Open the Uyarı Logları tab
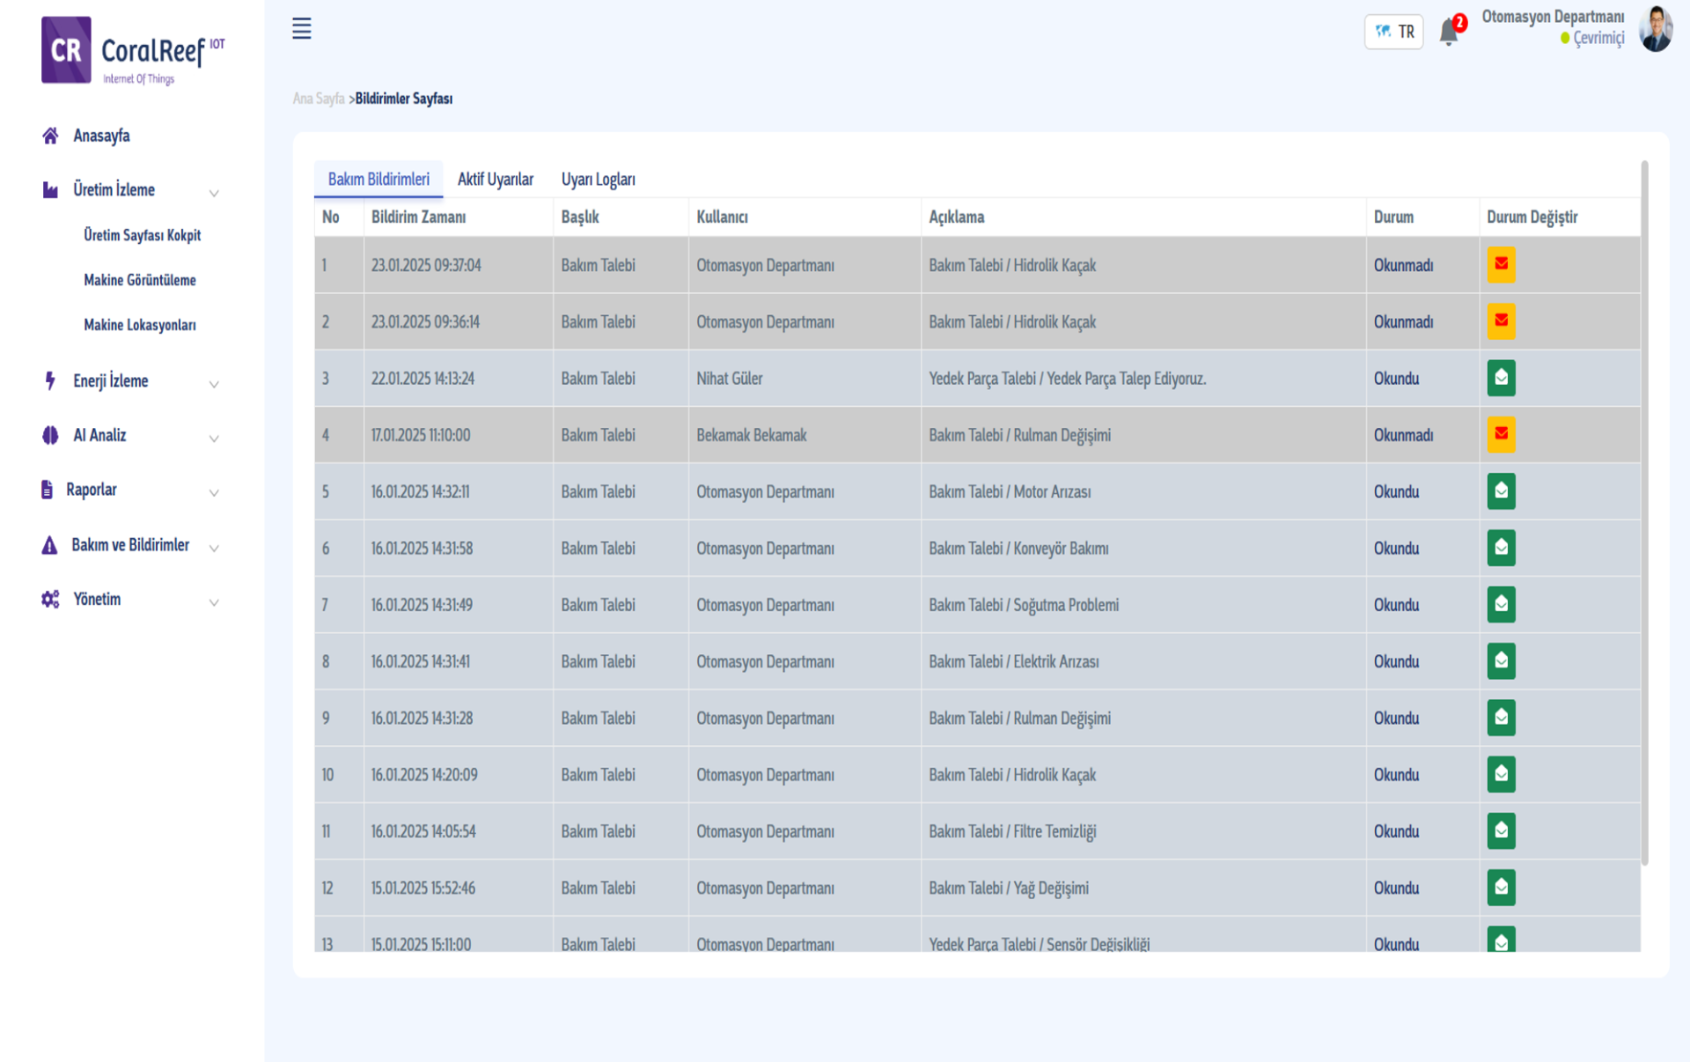The image size is (1690, 1062). pyautogui.click(x=598, y=180)
